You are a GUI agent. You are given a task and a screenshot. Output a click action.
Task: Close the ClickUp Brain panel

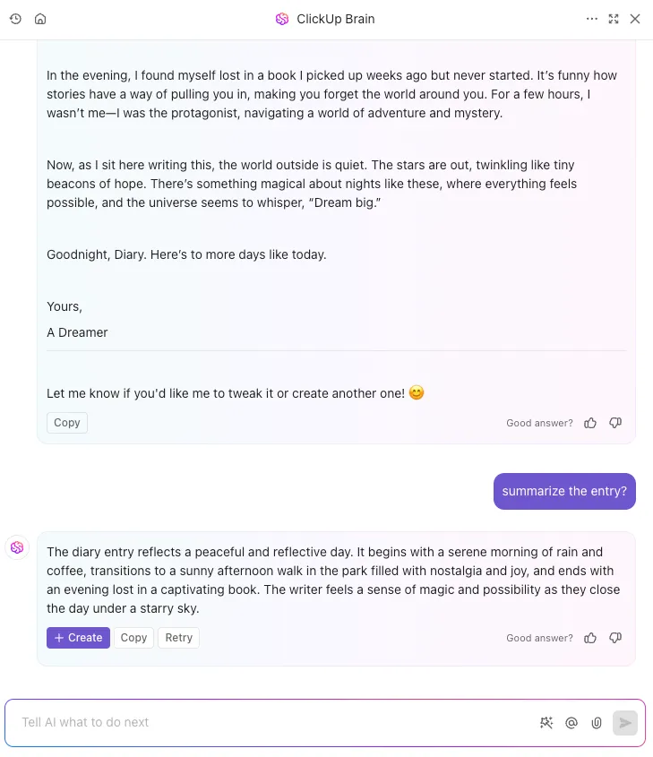click(x=635, y=19)
